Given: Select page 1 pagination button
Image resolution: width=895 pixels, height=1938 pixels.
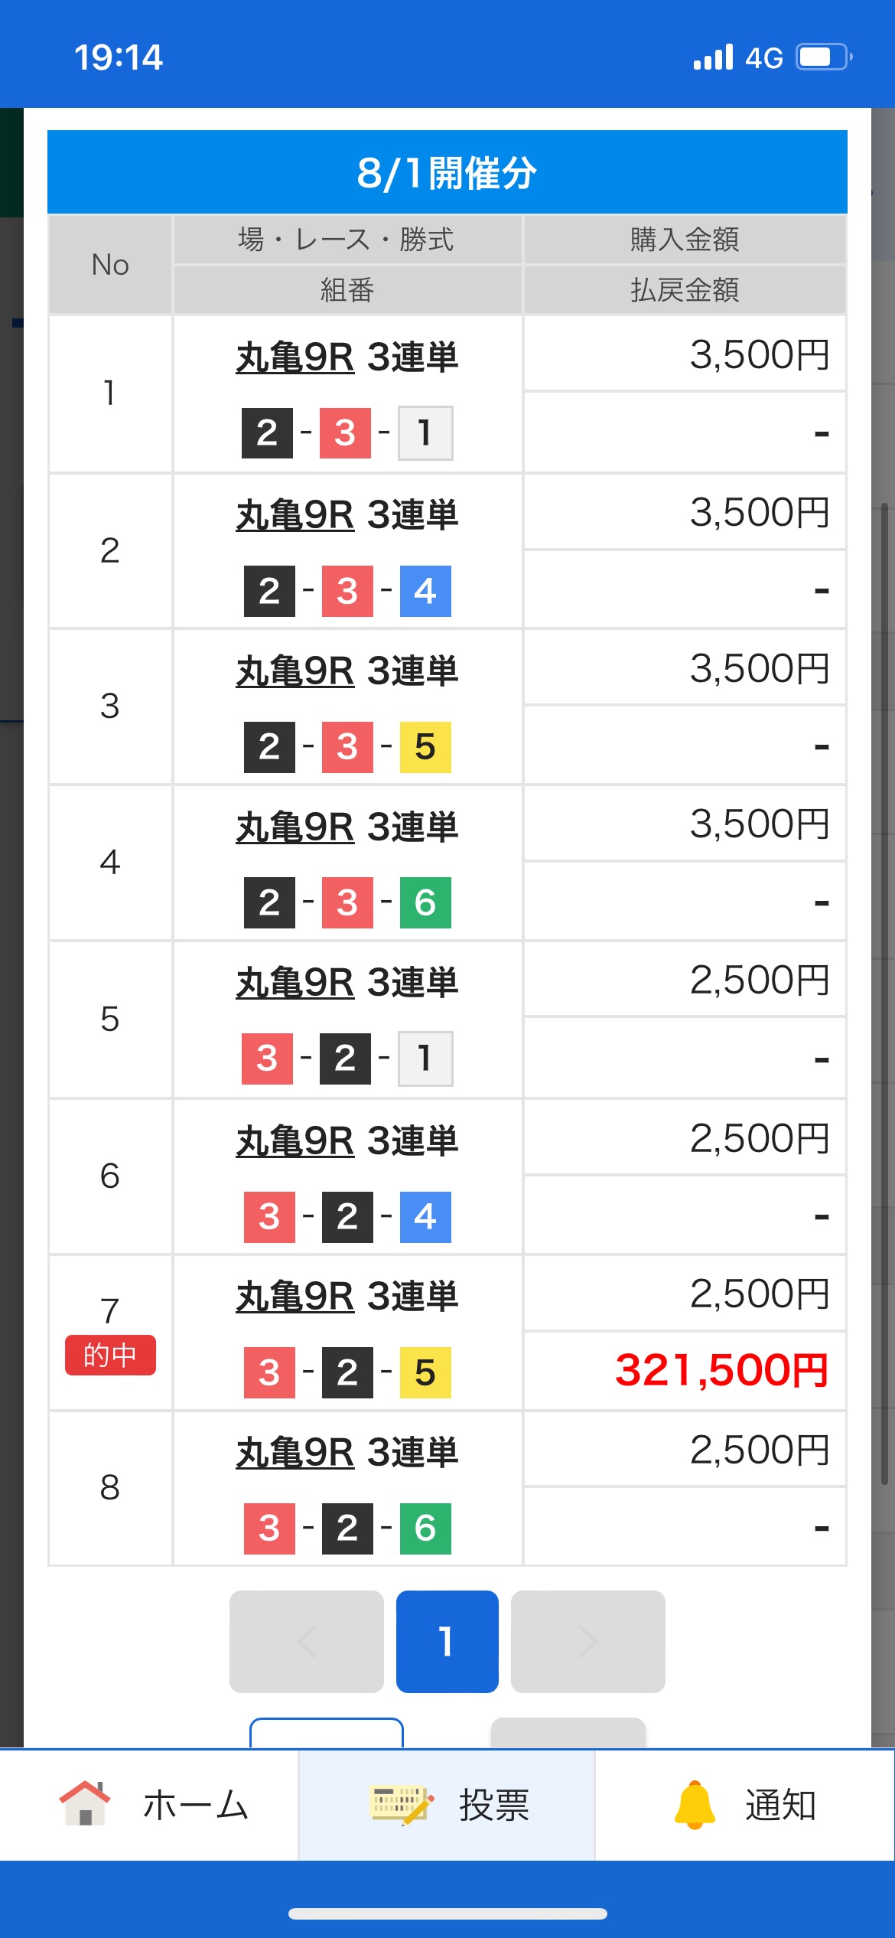Looking at the screenshot, I should click(x=447, y=1641).
